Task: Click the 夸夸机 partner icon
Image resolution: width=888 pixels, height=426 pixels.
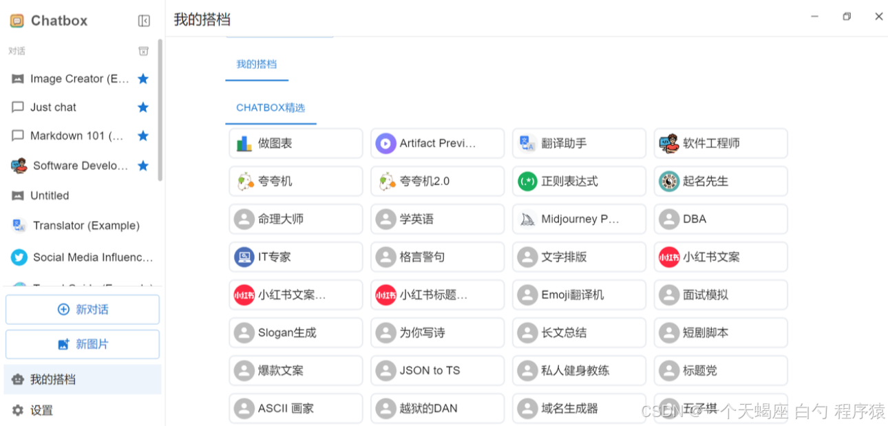Action: (x=244, y=182)
